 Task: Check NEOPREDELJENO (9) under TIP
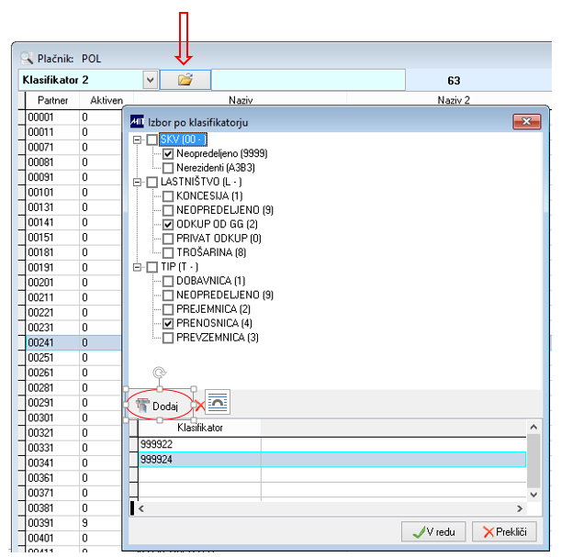[x=168, y=295]
